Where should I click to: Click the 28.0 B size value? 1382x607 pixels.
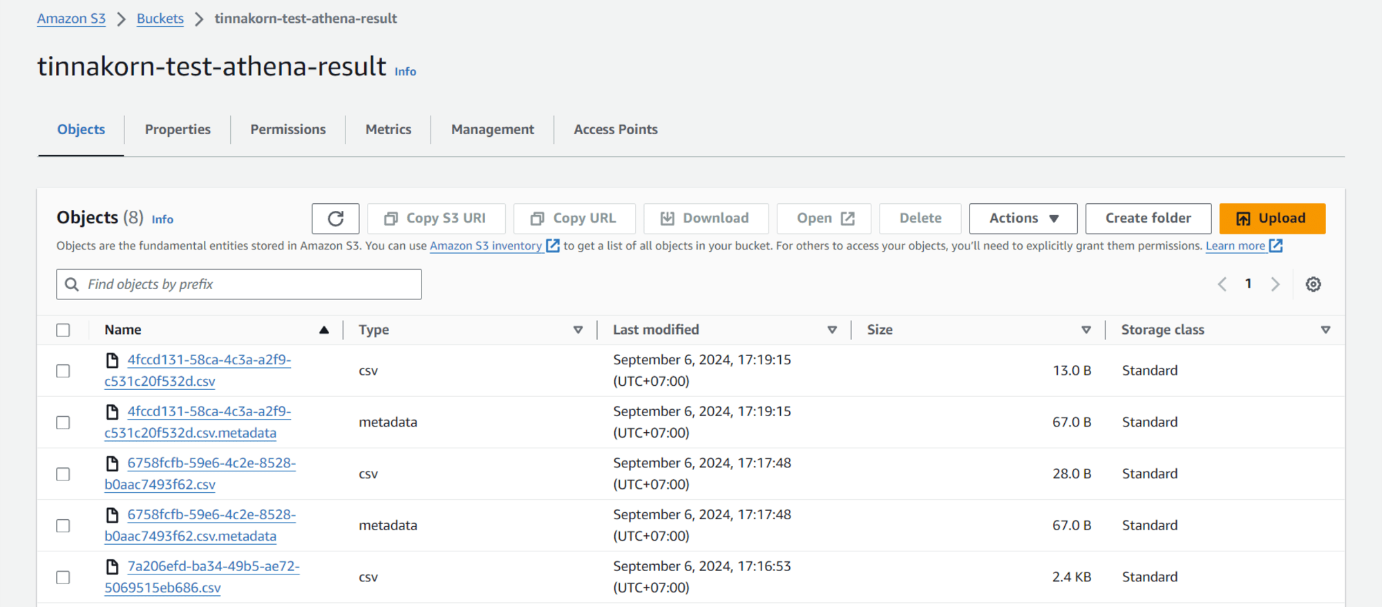(1072, 474)
